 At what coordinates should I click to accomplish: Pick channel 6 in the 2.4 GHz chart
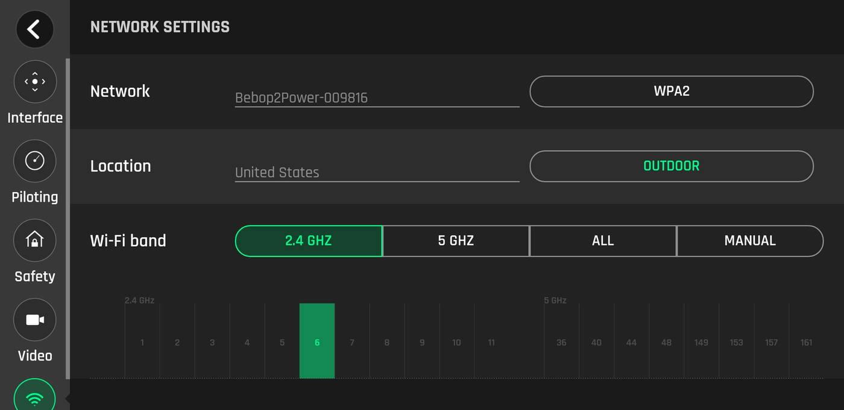click(317, 341)
